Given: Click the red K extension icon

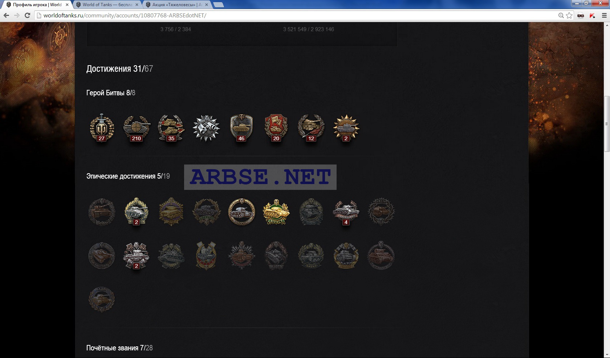Looking at the screenshot, I should (x=592, y=15).
